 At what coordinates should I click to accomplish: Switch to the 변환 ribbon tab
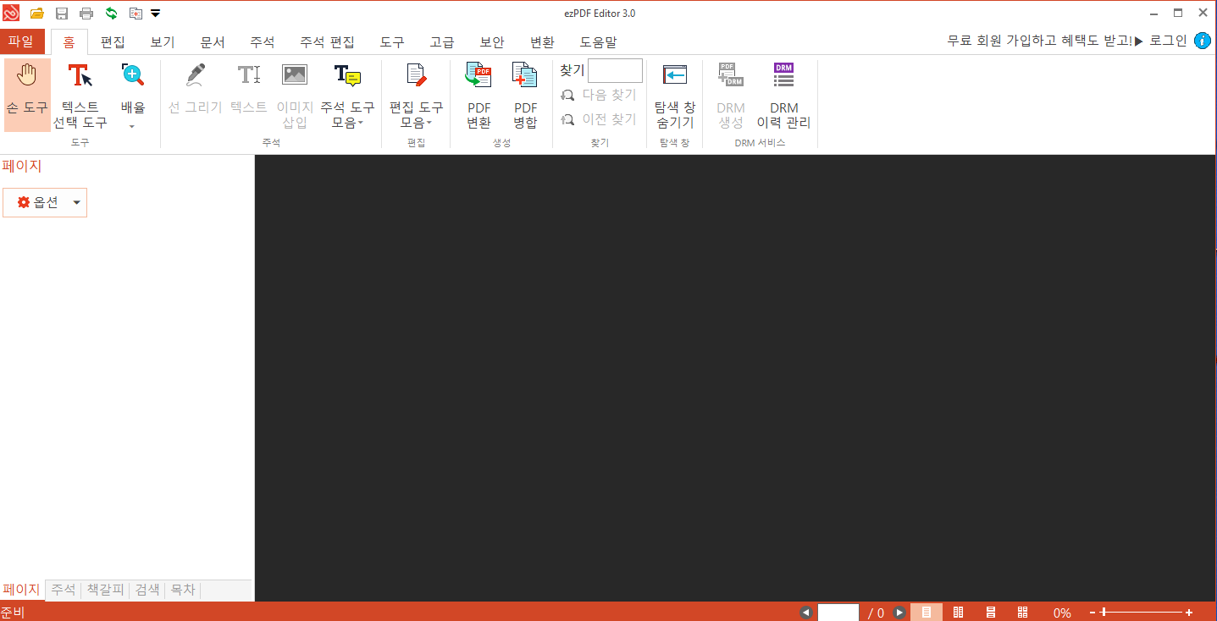[x=542, y=41]
